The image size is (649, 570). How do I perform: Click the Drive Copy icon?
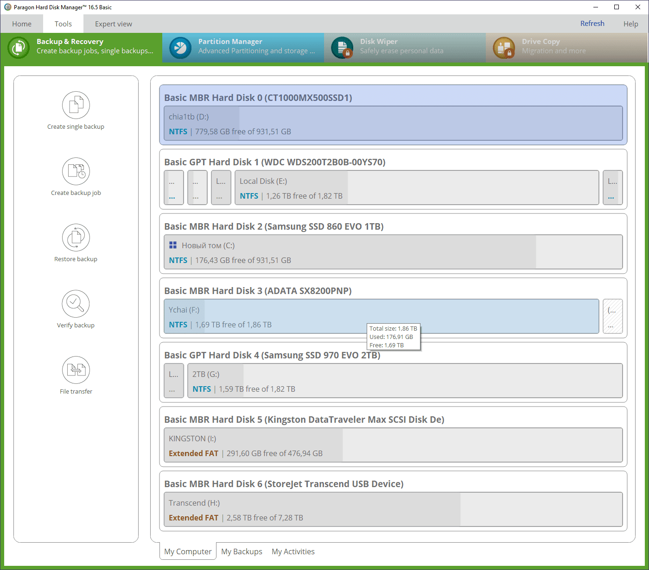(504, 48)
